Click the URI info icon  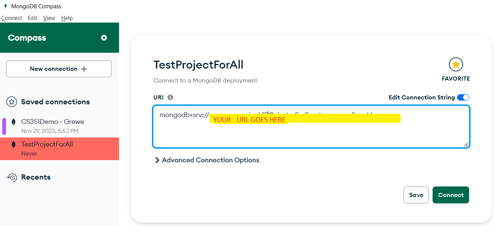[x=170, y=98]
